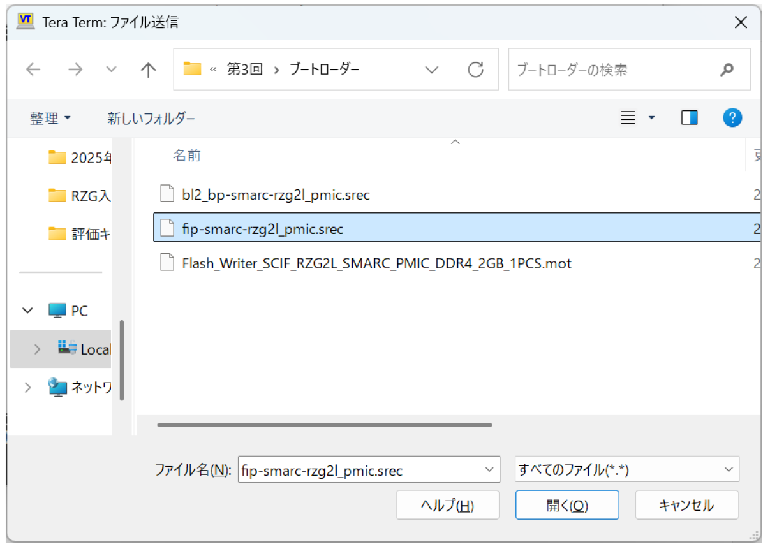Click the ブートローダーの検索 search field
This screenshot has width=770, height=549.
click(629, 70)
